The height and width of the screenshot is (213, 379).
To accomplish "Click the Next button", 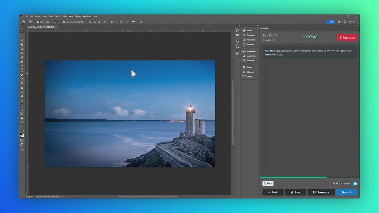I will click(347, 192).
